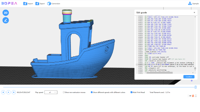Click the Total filament used value
The height and width of the screenshot is (112, 200).
(168, 92)
